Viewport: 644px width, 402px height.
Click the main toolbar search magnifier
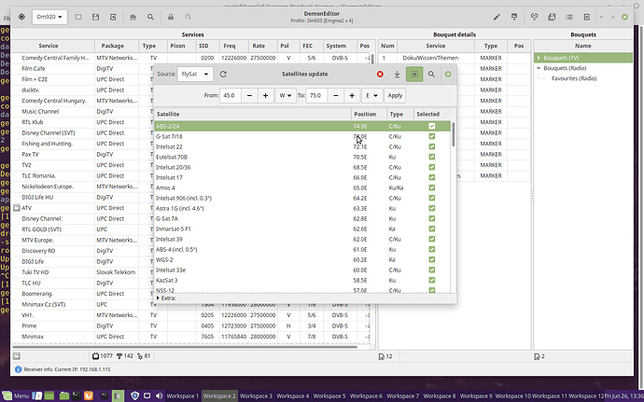pos(150,17)
